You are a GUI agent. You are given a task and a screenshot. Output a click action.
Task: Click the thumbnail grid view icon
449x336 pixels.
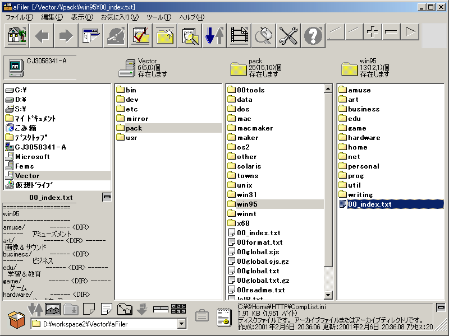178,309
